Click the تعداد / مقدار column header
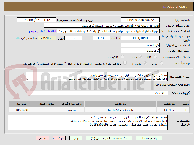The image size is (194, 145). [47, 104]
